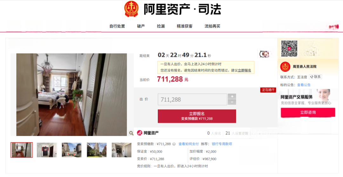Image resolution: width=343 pixels, height=177 pixels.
Task: Open the 自行处置 navigation tab
Action: (117, 26)
